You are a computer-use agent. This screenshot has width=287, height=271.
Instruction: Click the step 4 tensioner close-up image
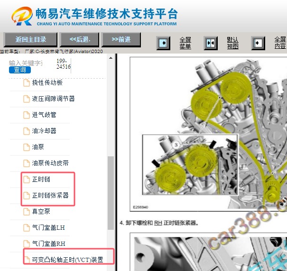click(208, 252)
